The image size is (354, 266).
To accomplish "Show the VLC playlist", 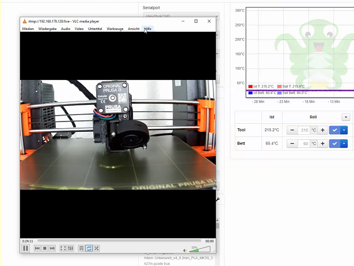I will (x=81, y=248).
